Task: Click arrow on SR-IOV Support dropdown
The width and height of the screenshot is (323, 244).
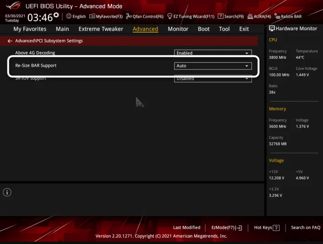Action: 247,79
